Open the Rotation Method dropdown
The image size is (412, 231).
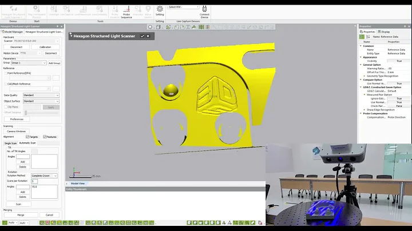[x=44, y=176]
